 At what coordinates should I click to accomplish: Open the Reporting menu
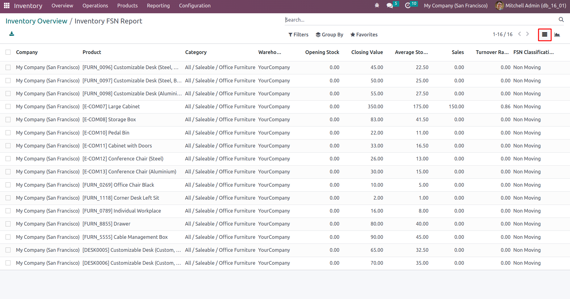[158, 6]
